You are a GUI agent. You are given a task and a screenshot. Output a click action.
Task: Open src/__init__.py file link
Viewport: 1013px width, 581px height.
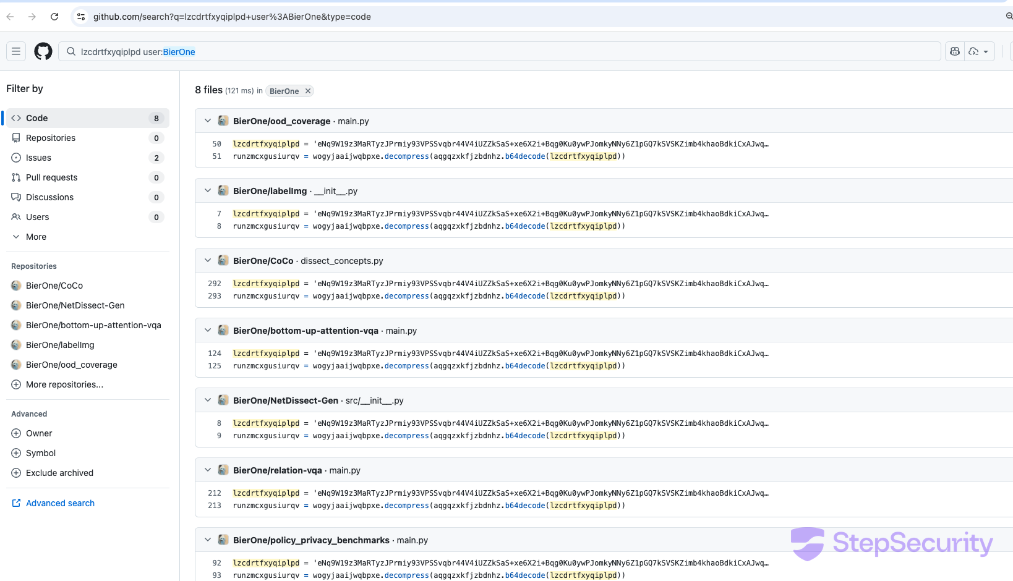[x=374, y=401]
